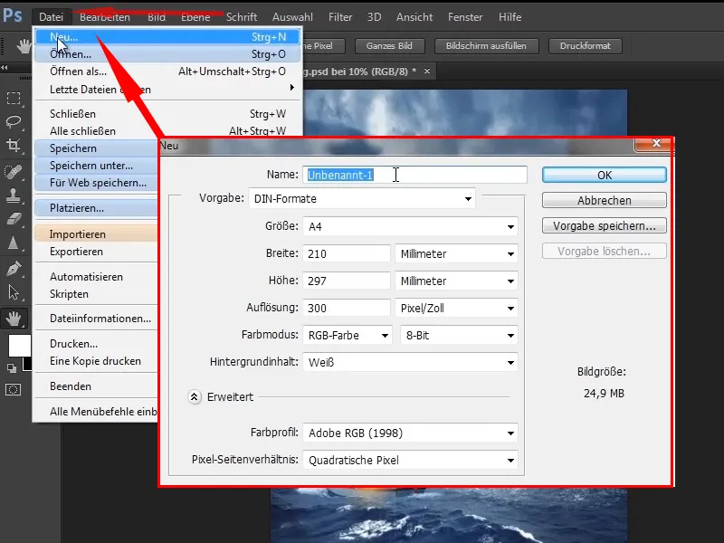
Task: Open the Größe A4 dropdown
Action: tap(410, 226)
